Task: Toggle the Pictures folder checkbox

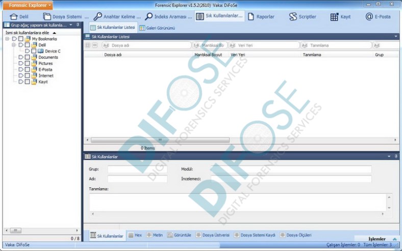Action: tap(28, 63)
